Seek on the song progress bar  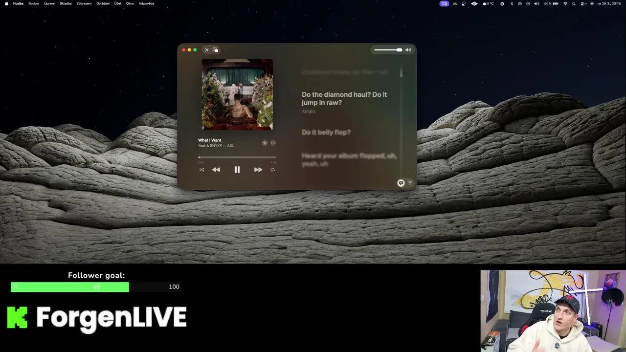point(237,157)
